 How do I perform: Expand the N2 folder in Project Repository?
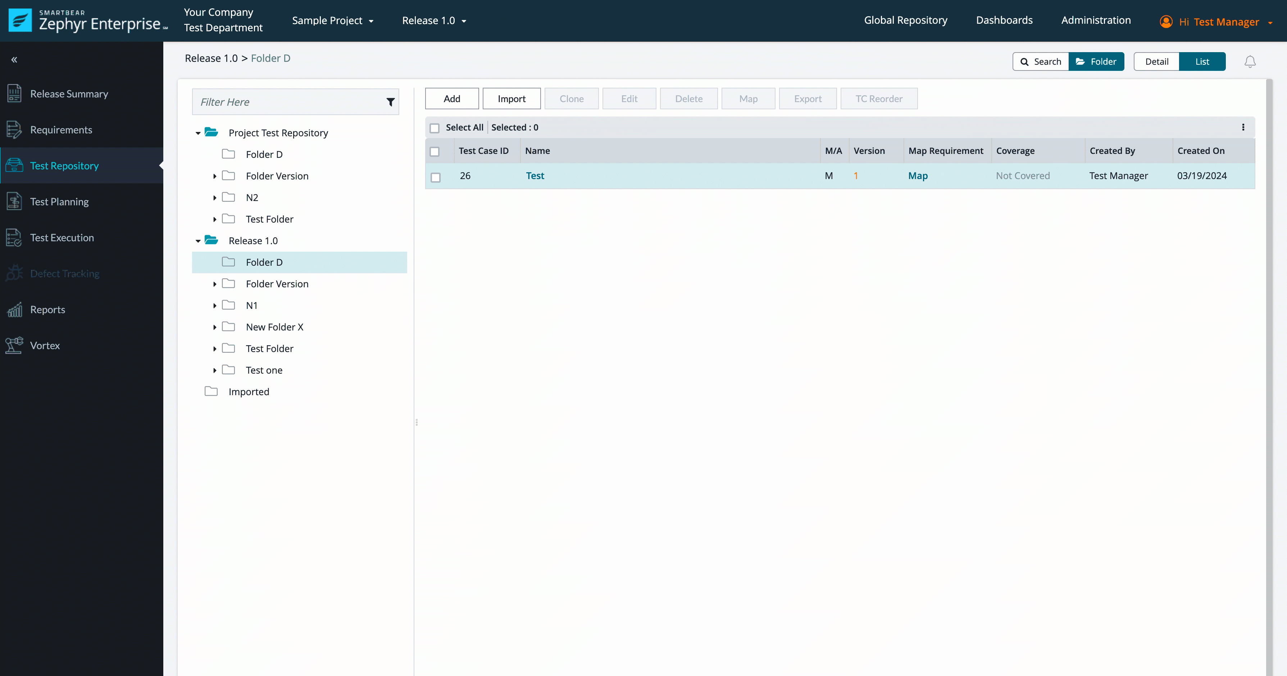pos(214,197)
